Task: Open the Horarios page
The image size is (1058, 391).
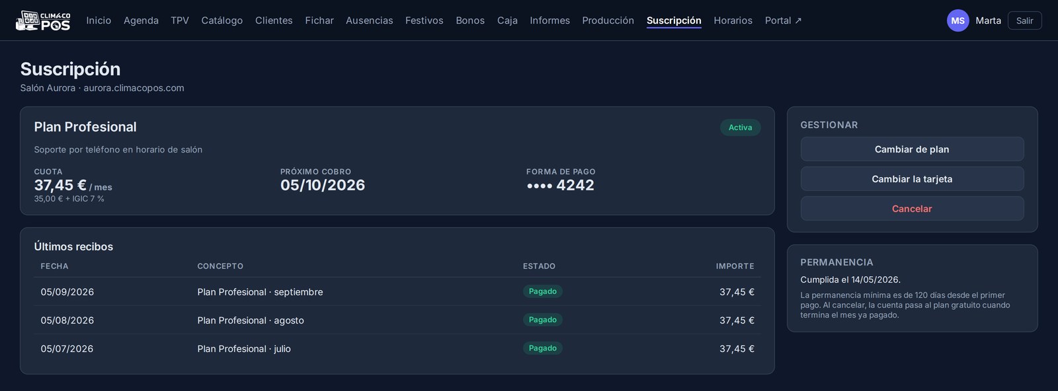Action: click(733, 20)
